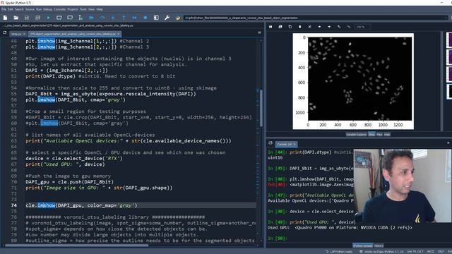Viewport: 452px width, 254px height.
Task: Click the editor vertical scrollbar
Action: [x=261, y=108]
